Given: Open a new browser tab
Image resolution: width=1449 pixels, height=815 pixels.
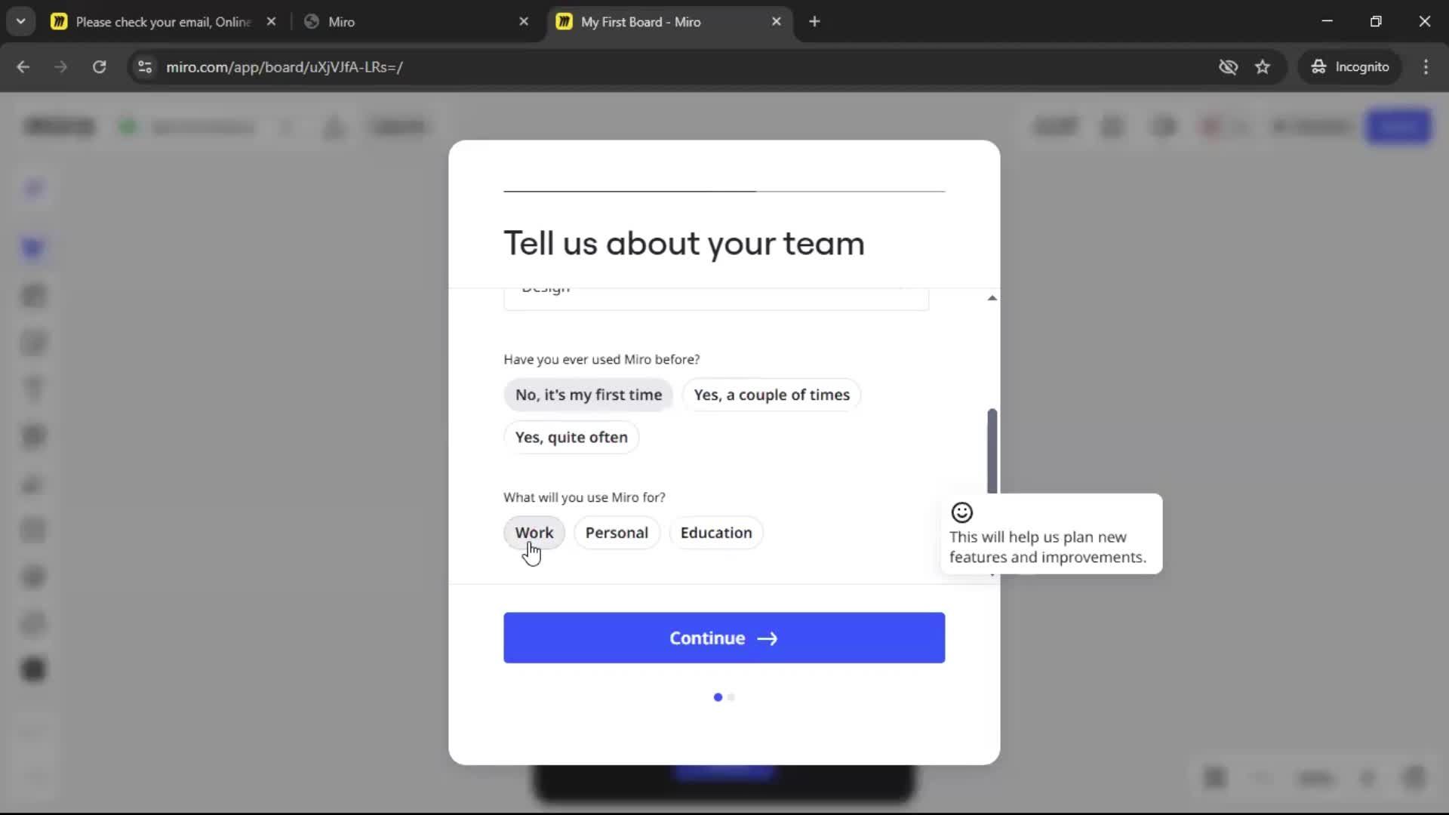Looking at the screenshot, I should 814,22.
